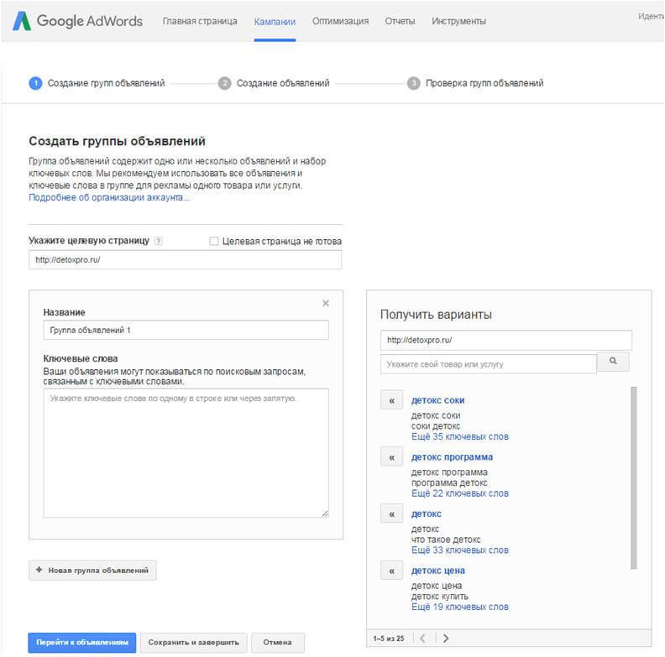Click the search magnifier button in suggestions
665x657 pixels.
click(613, 362)
